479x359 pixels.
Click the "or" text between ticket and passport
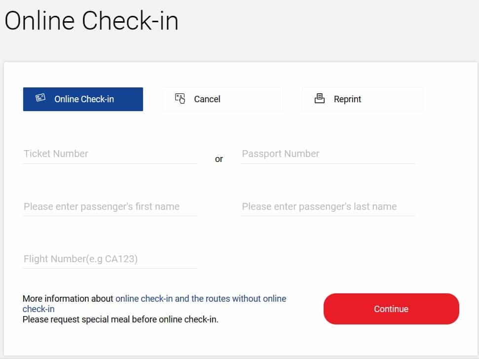219,159
